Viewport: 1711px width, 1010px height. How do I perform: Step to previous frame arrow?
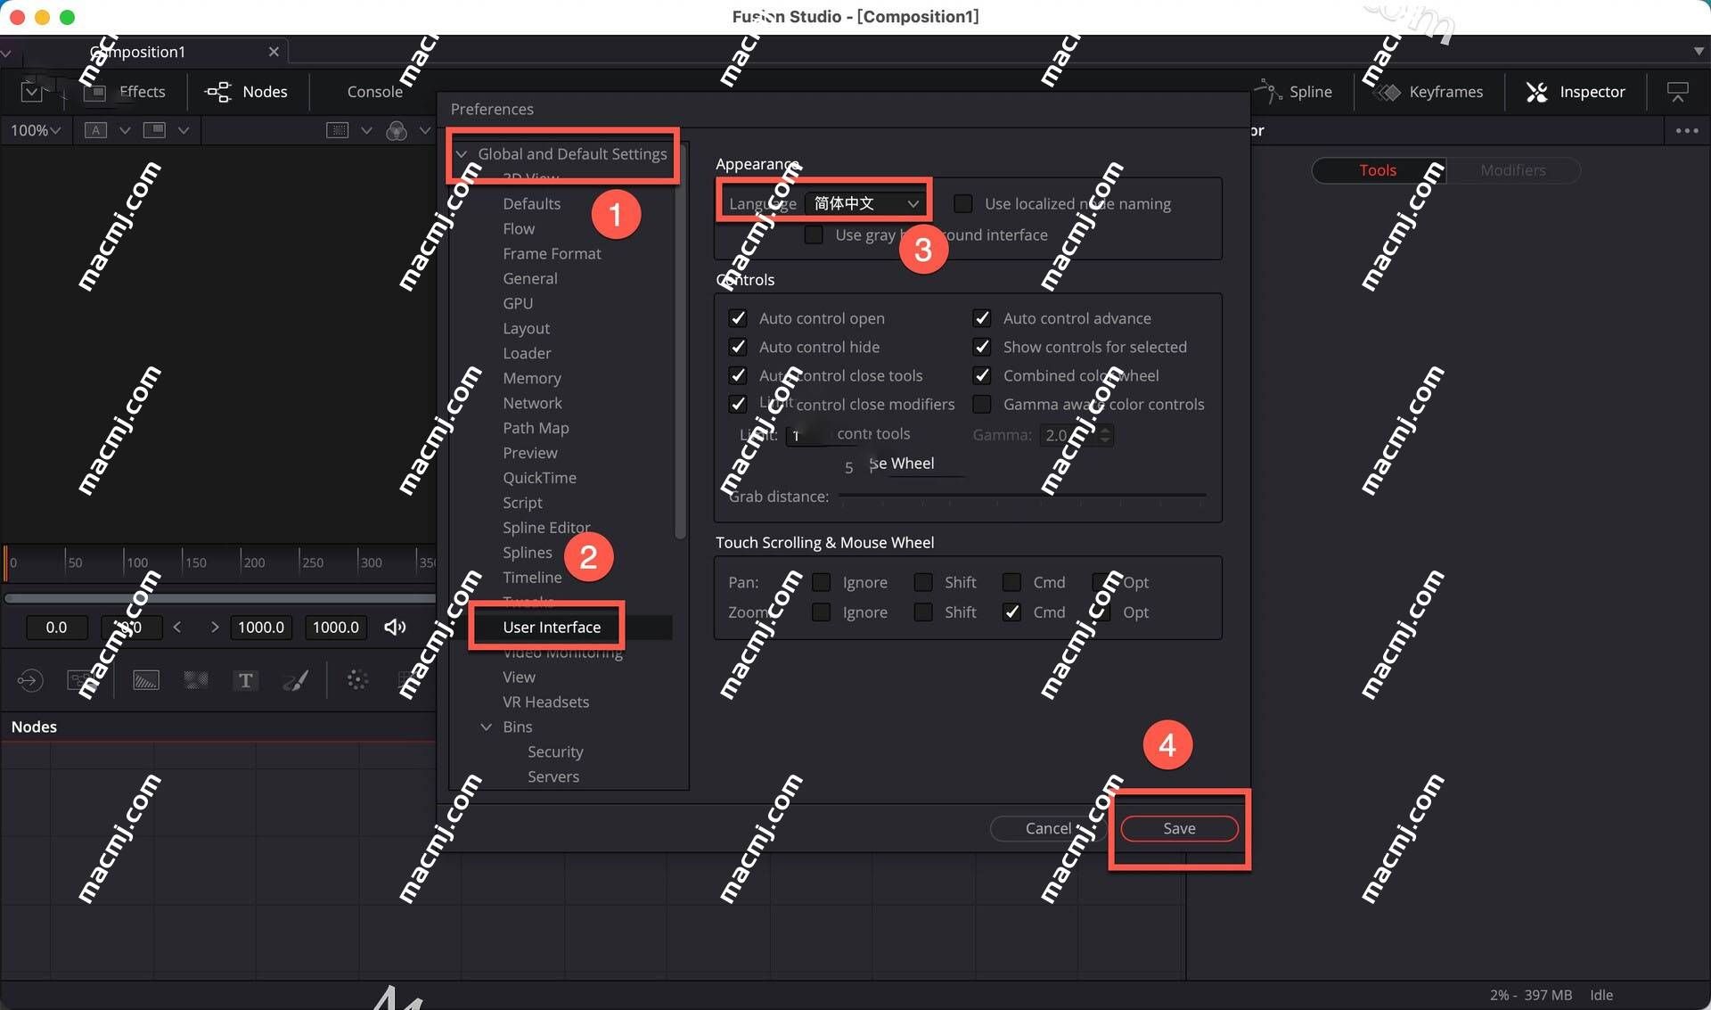(177, 628)
